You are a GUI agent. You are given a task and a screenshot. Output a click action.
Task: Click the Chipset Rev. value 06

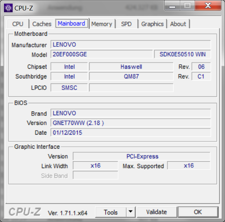(x=201, y=67)
